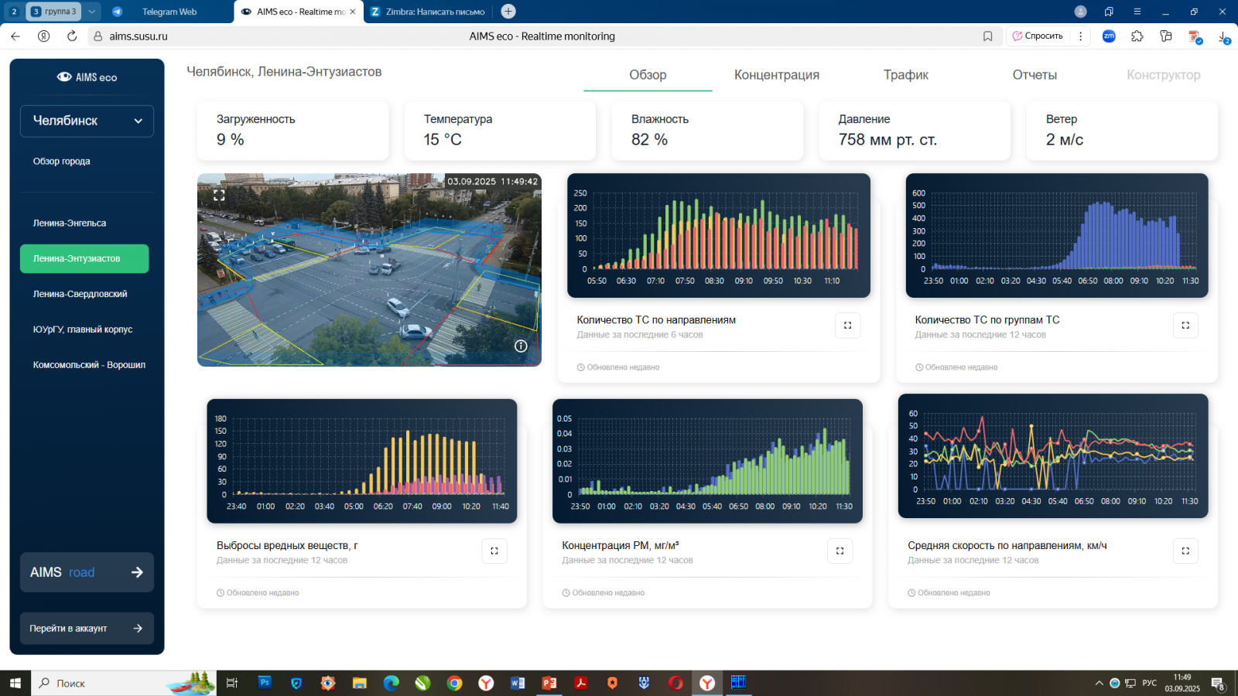Screen dimensions: 1238x696
Task: Click the 'Перейти в аккаунт' button
Action: tap(87, 628)
